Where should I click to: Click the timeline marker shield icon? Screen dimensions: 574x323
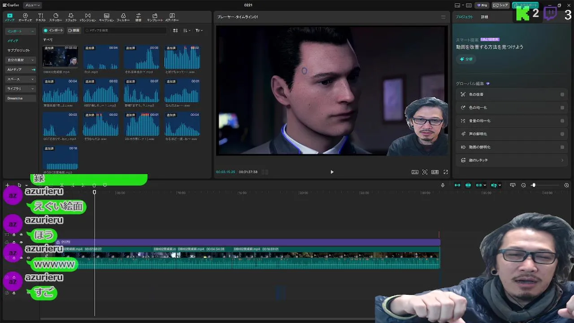[x=105, y=185]
